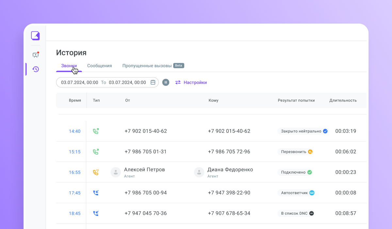Click the Перезвонить result label
Screen dimensions: 392x229
[x=294, y=152]
